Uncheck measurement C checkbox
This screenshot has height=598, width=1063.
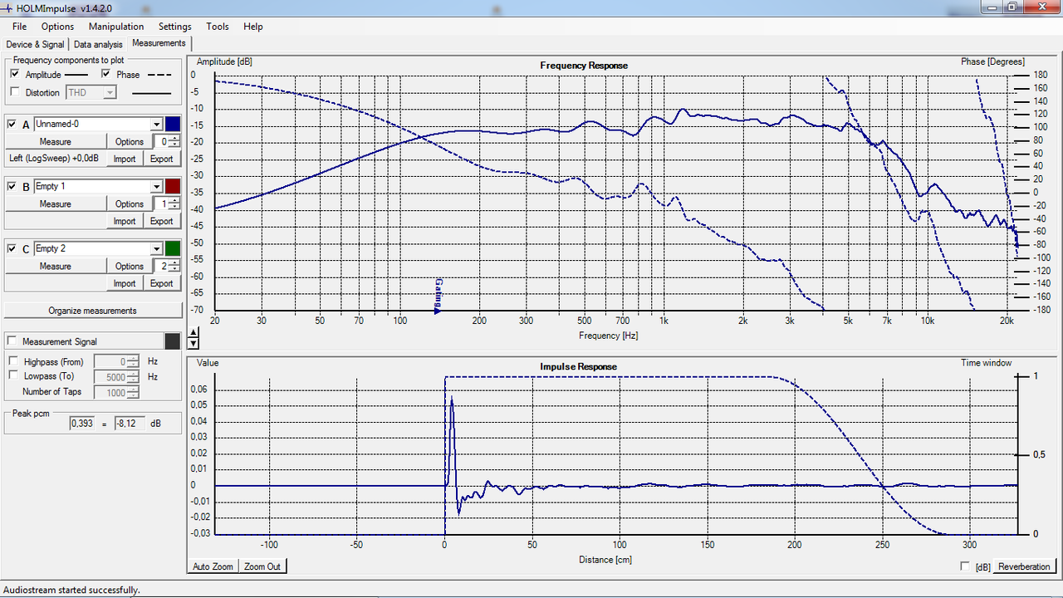12,248
